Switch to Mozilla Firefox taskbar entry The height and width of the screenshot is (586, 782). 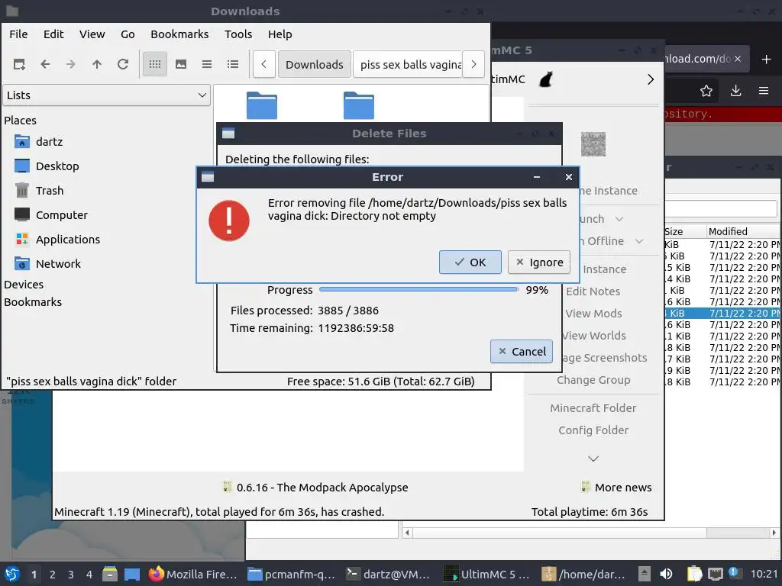pos(193,574)
